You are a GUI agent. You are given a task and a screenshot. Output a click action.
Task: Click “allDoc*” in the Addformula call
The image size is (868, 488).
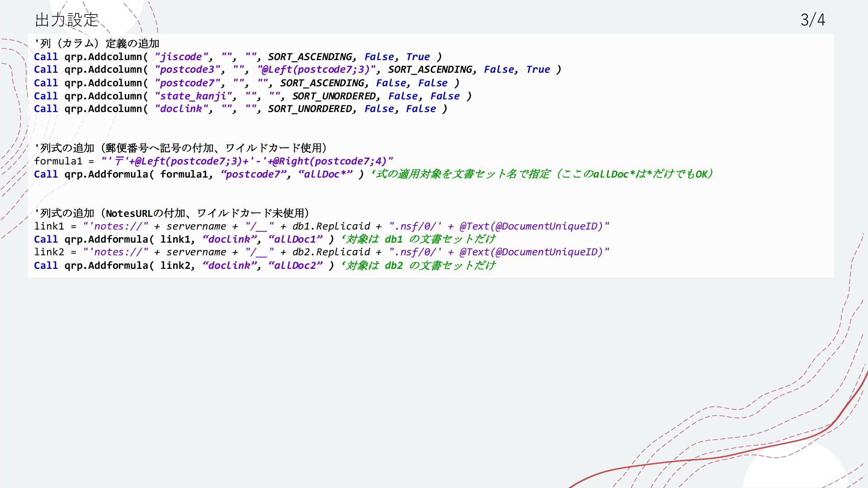click(x=325, y=174)
